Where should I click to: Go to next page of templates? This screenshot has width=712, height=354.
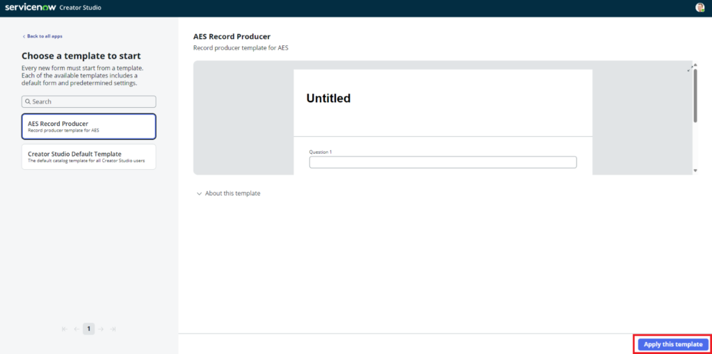(x=101, y=329)
